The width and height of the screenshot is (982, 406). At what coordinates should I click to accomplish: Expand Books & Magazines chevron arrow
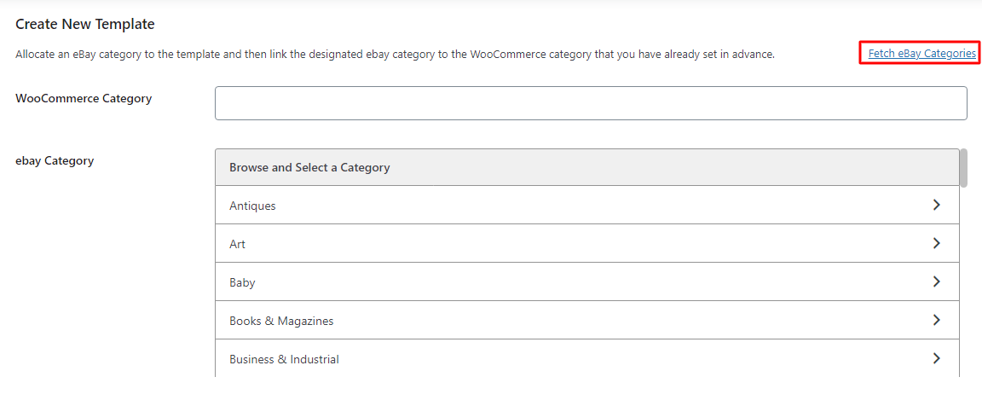click(936, 320)
